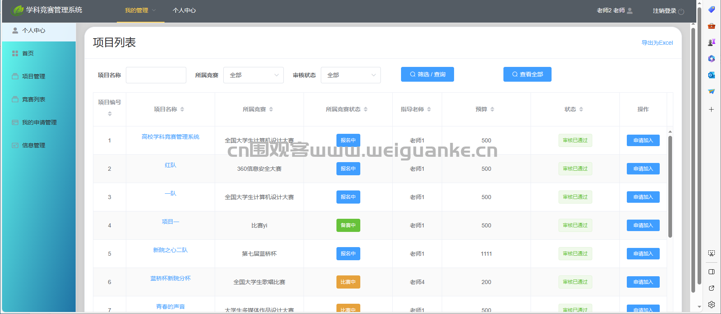Click the magnifier icon in 筛选/查询 button
721x314 pixels.
coord(413,74)
